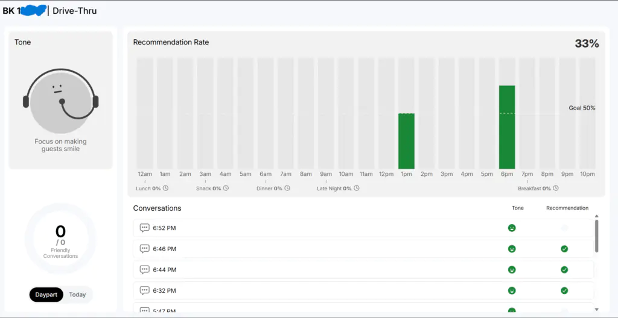Screen dimensions: 618x318
Task: Click the Friendly Conversations progress ring
Action: coord(60,239)
